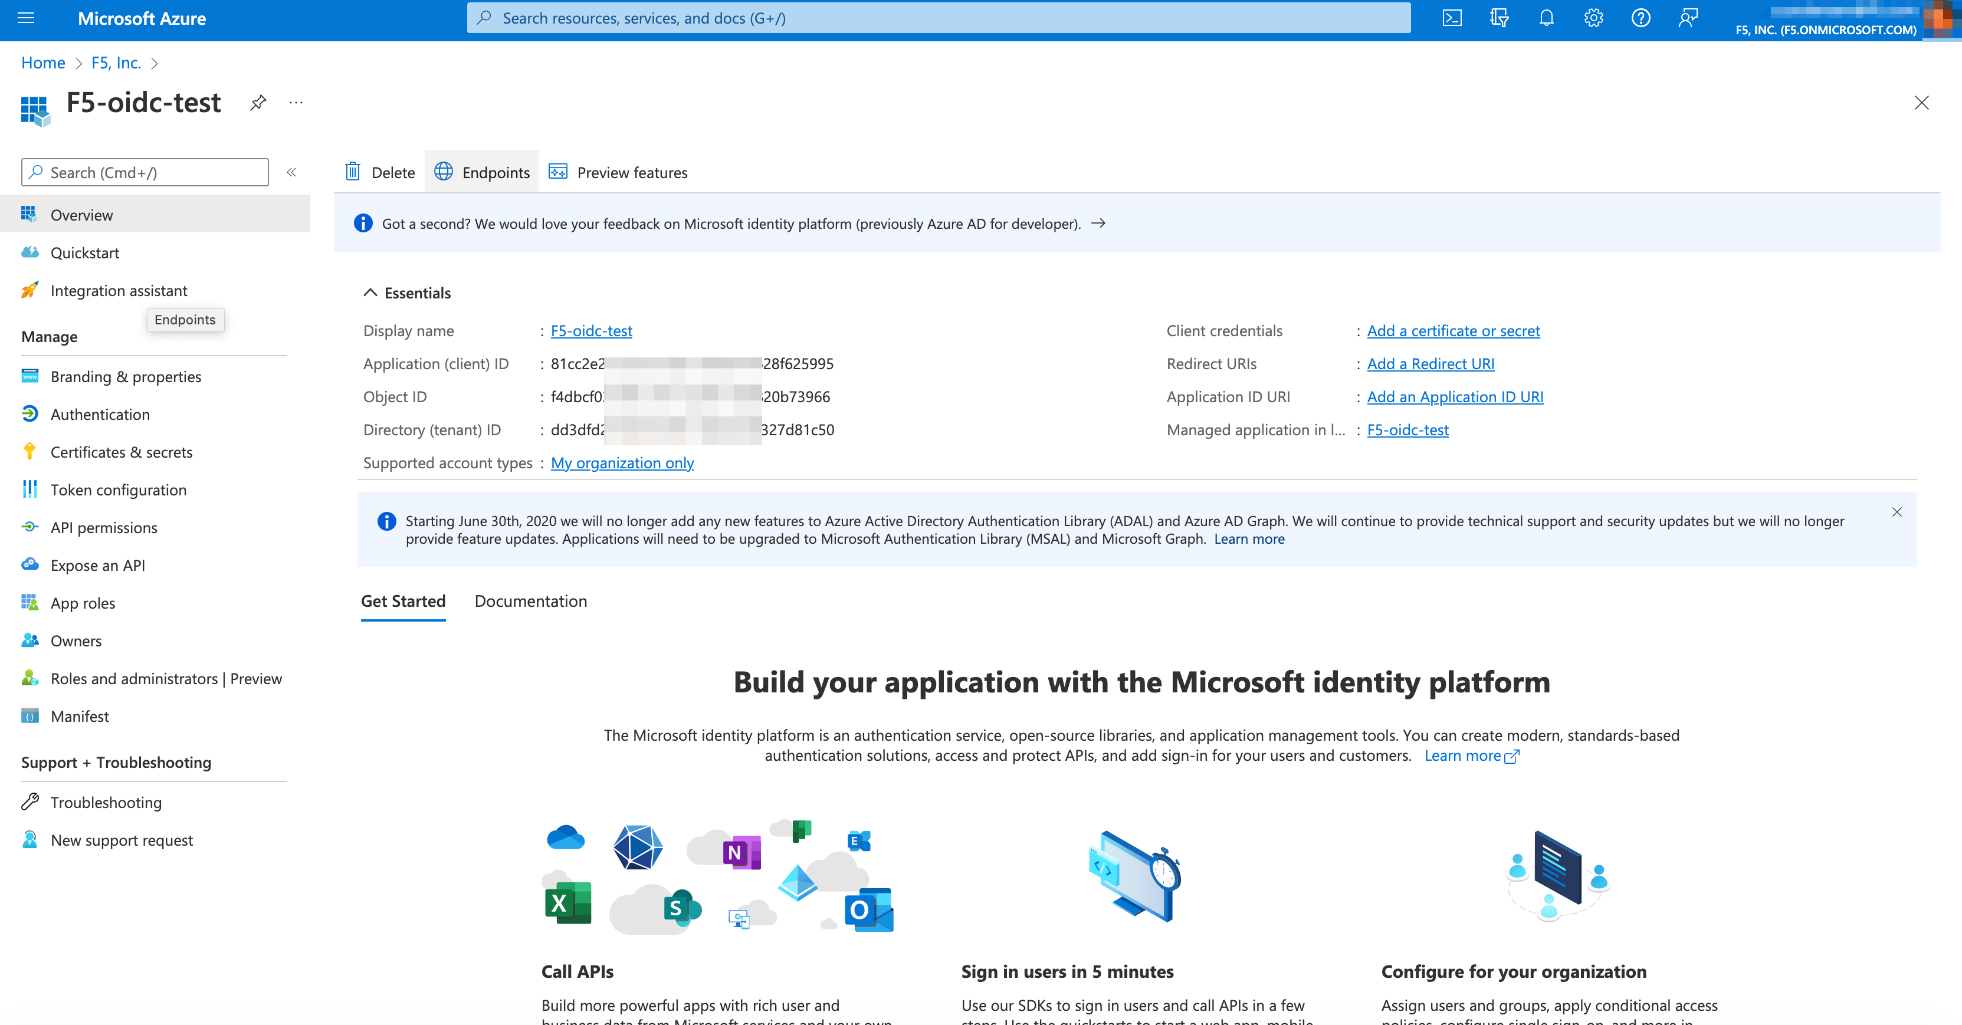
Task: View notifications in the bell icon
Action: (x=1546, y=18)
